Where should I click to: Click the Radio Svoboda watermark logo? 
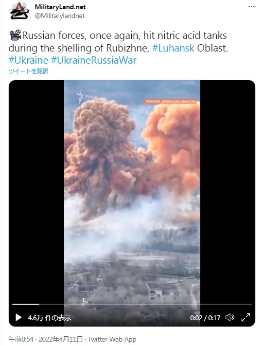coord(87,98)
